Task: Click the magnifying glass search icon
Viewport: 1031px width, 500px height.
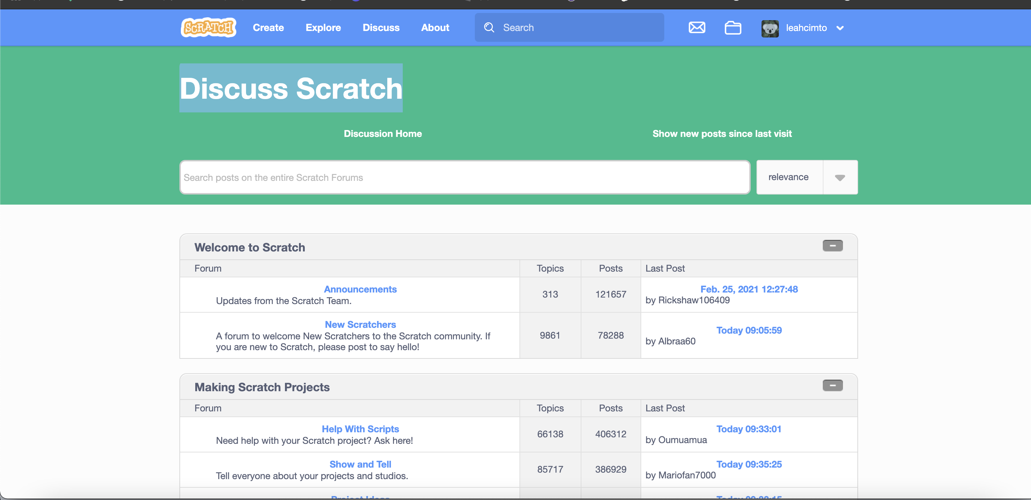Action: click(x=489, y=27)
